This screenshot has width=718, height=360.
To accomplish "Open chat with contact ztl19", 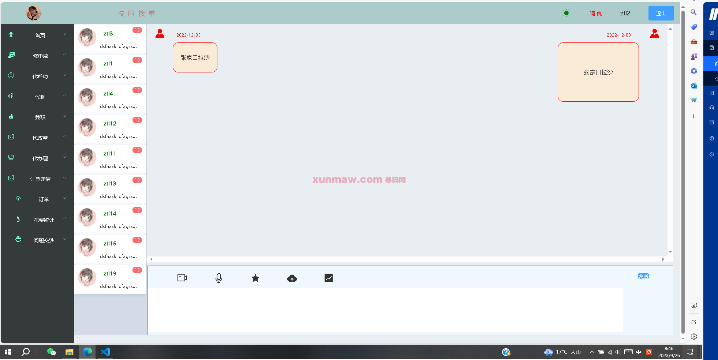I will (110, 279).
